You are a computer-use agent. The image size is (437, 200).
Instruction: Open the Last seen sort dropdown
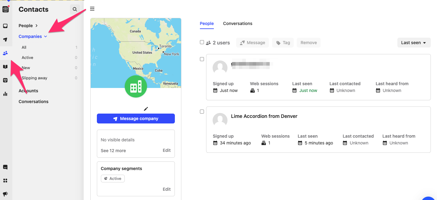(414, 43)
